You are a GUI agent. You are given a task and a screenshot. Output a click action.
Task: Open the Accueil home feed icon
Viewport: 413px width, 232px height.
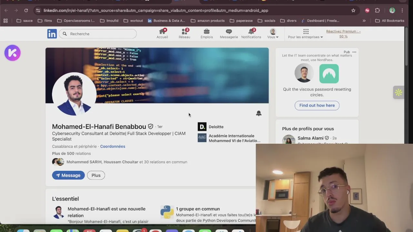[x=162, y=34]
